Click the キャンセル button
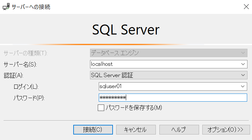Image resolution: width=252 pixels, height=140 pixels. (136, 130)
